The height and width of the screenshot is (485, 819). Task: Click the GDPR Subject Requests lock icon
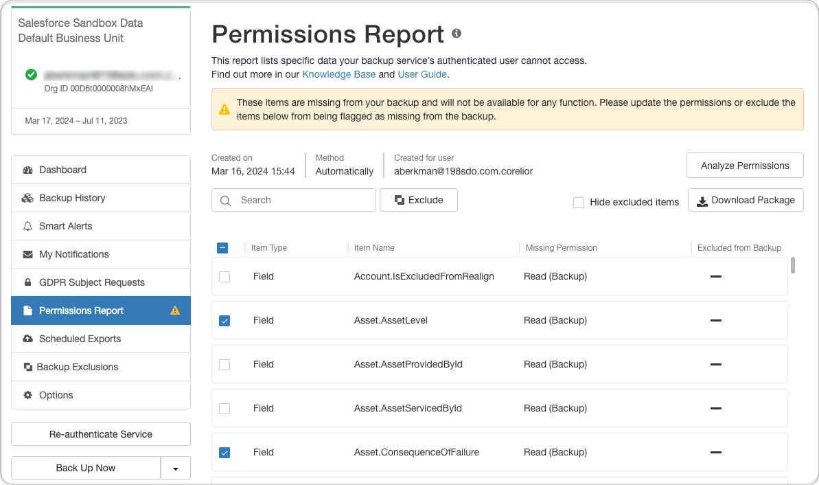click(27, 283)
